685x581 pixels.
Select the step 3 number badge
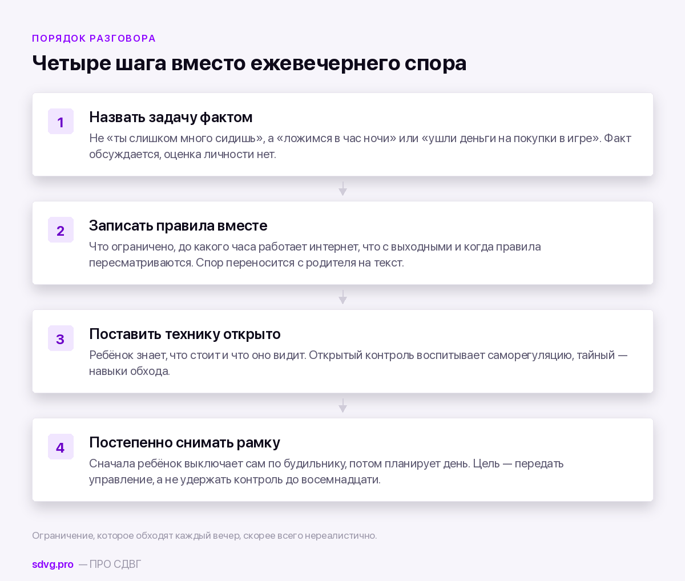click(x=61, y=338)
